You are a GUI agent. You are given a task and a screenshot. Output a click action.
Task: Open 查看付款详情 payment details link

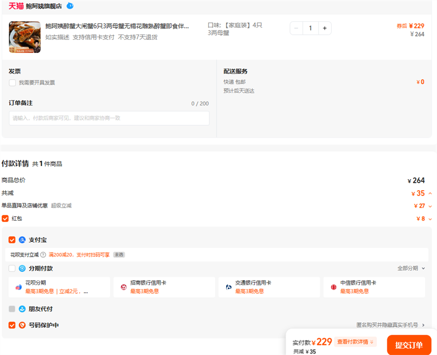click(x=356, y=342)
